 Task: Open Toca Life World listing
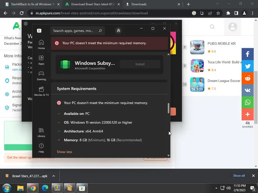(x=224, y=62)
